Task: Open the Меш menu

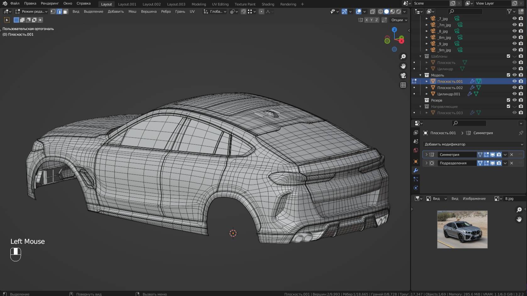Action: coord(132,11)
